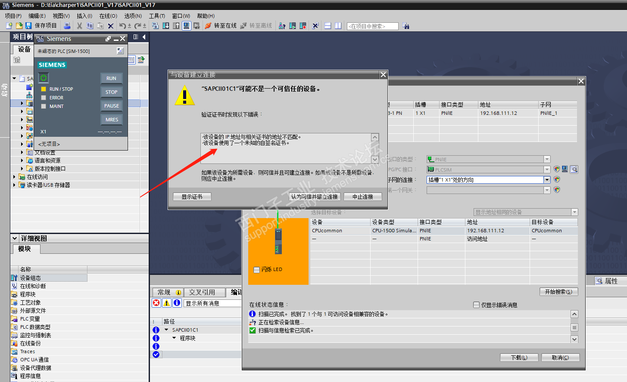627x382 pixels.
Task: Copy using the toolbar copy icon
Action: pos(90,26)
